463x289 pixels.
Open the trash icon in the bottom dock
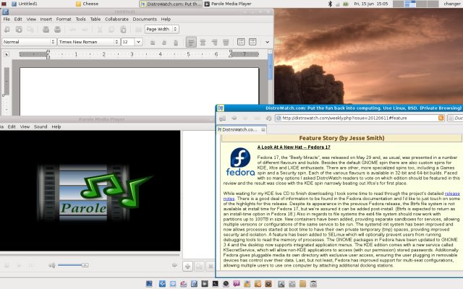313,284
